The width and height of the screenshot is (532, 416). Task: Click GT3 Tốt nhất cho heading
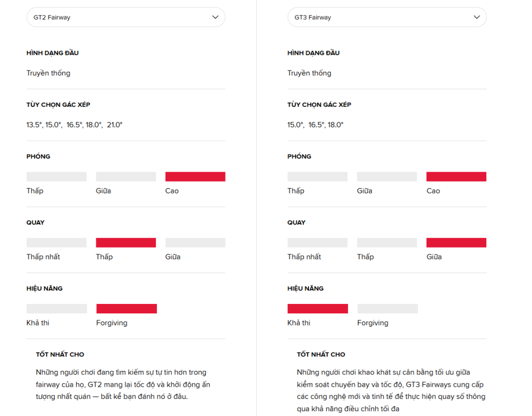point(321,355)
